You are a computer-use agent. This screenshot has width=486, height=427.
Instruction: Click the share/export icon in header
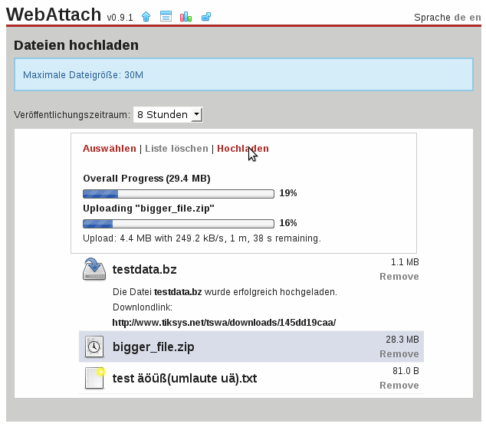click(206, 16)
